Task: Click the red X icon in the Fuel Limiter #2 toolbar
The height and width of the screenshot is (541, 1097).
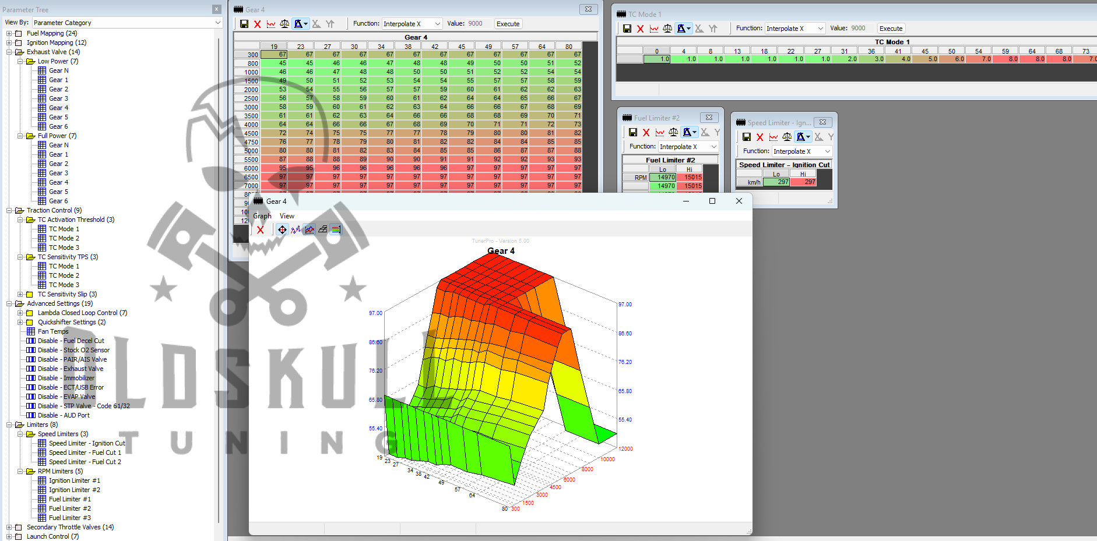Action: pos(646,132)
